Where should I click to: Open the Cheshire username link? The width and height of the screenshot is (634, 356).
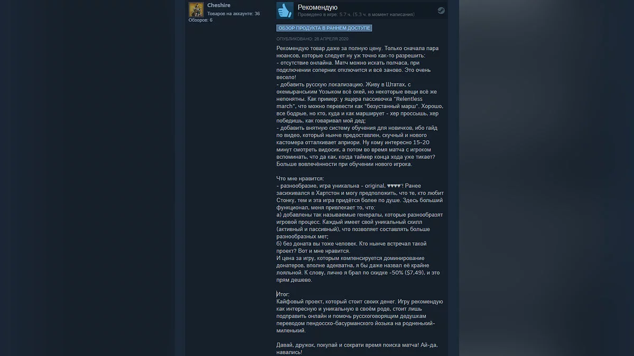pos(219,5)
